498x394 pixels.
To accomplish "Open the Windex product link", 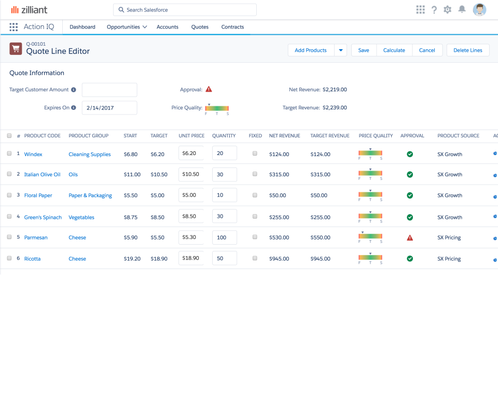I will click(x=33, y=154).
